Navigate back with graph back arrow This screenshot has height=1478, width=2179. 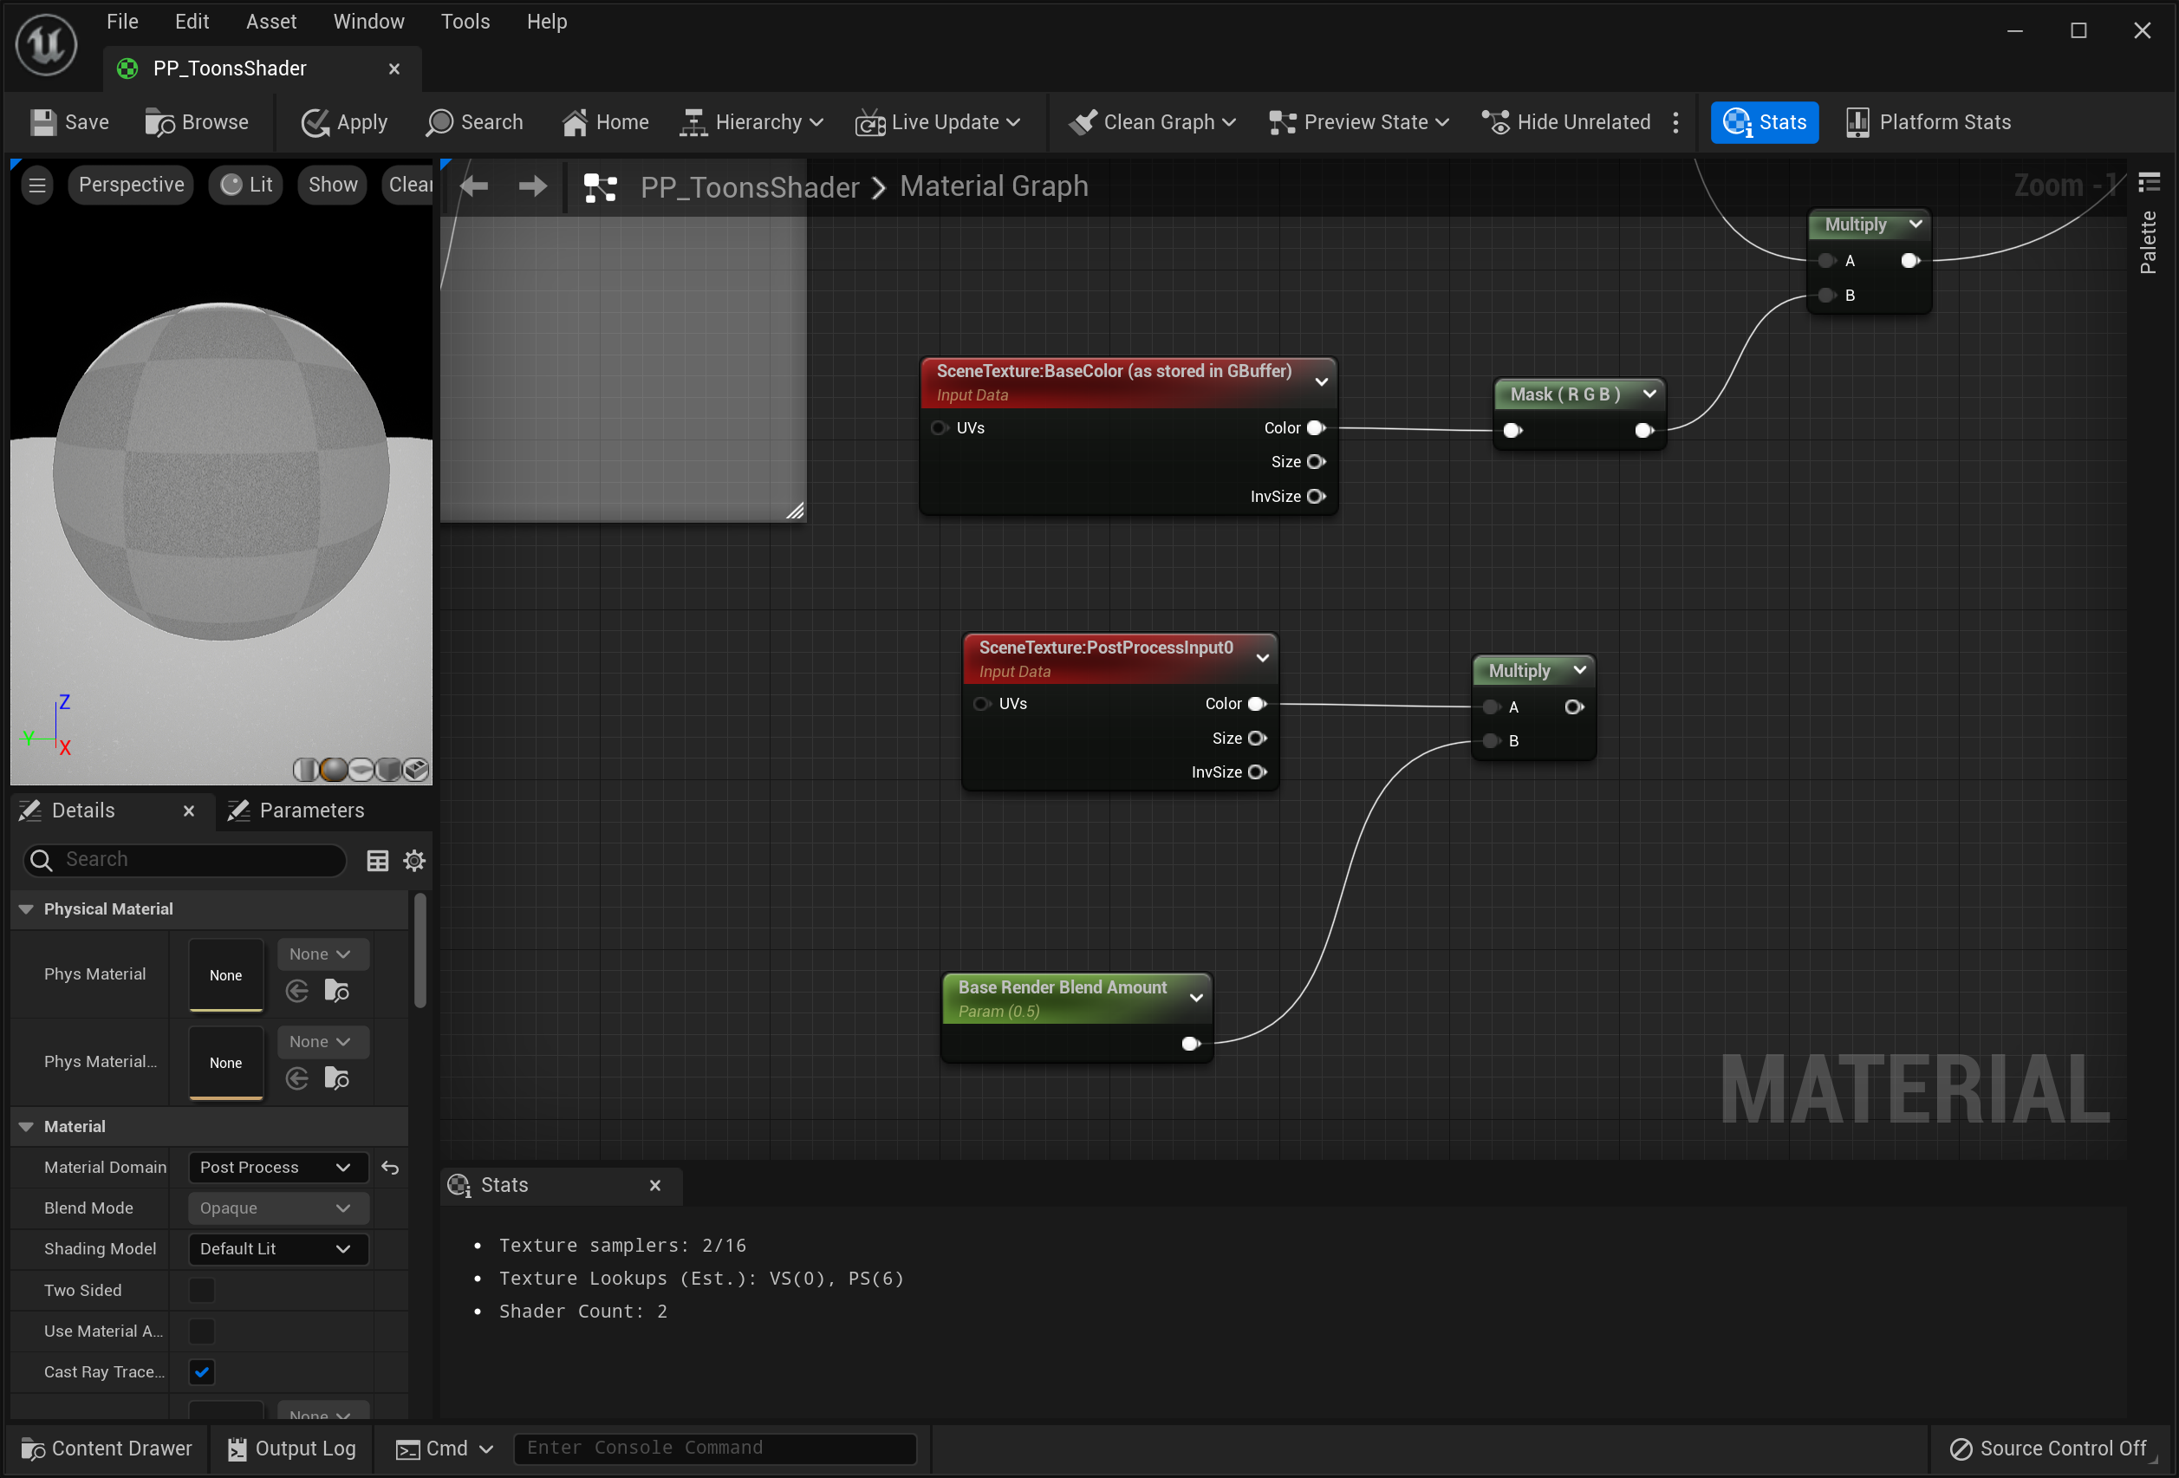click(474, 186)
